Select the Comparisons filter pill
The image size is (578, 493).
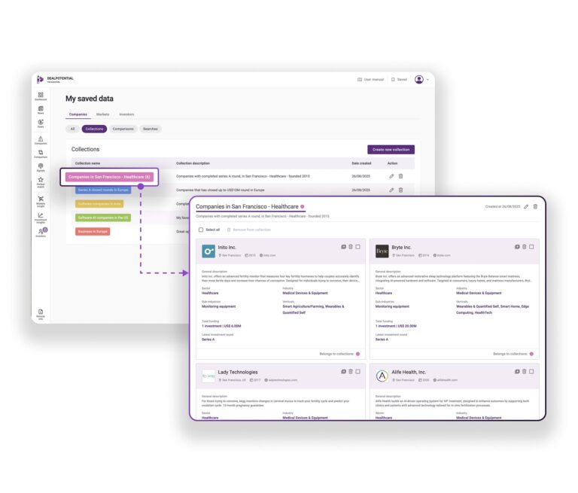123,129
